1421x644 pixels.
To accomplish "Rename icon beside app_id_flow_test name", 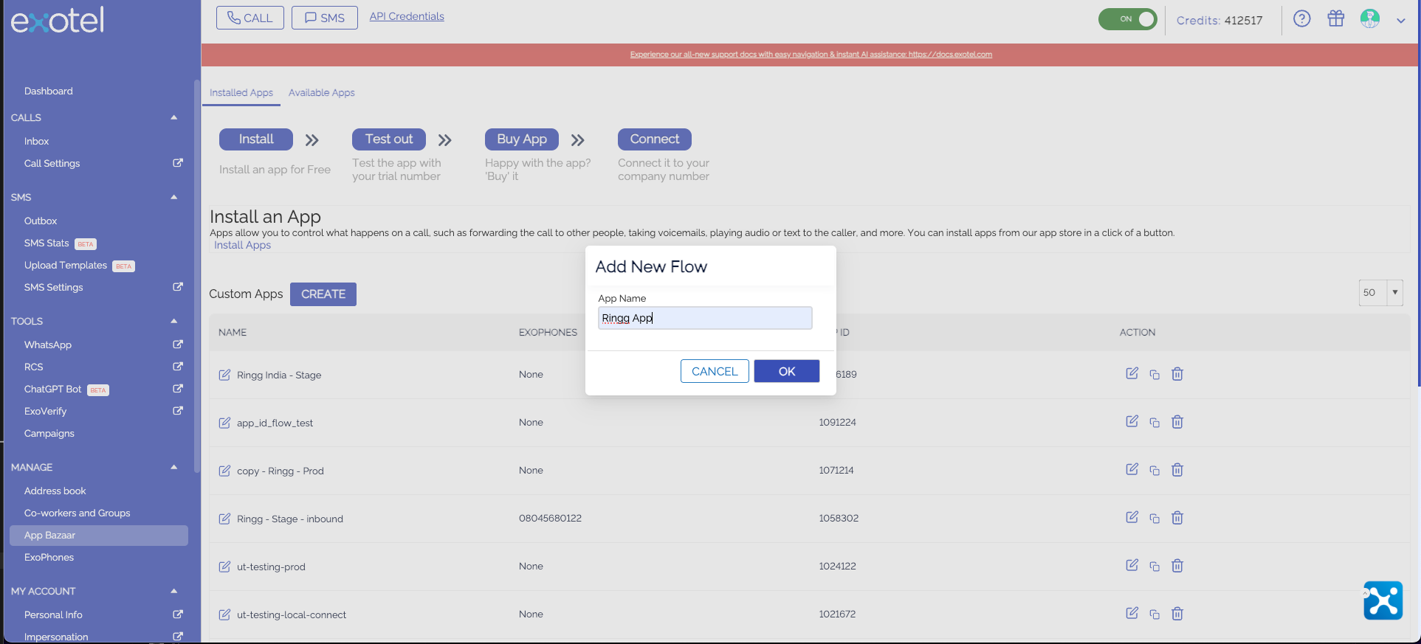I will [224, 423].
